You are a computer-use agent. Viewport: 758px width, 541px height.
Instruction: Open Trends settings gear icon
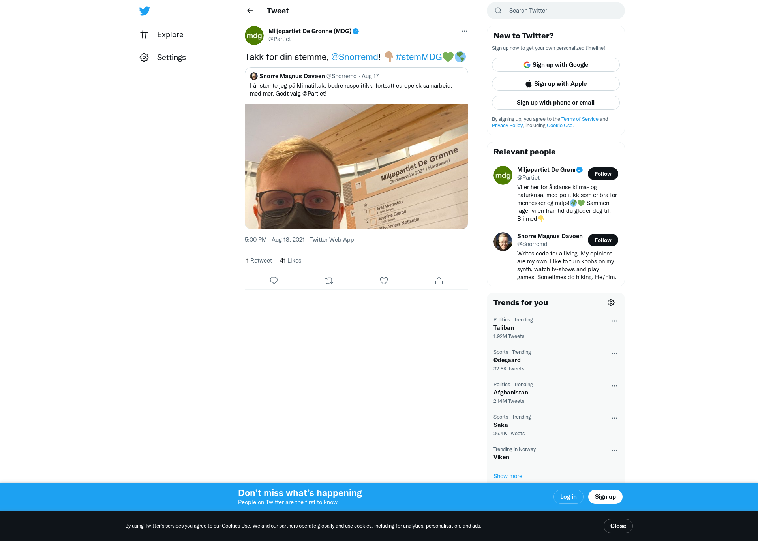point(611,302)
